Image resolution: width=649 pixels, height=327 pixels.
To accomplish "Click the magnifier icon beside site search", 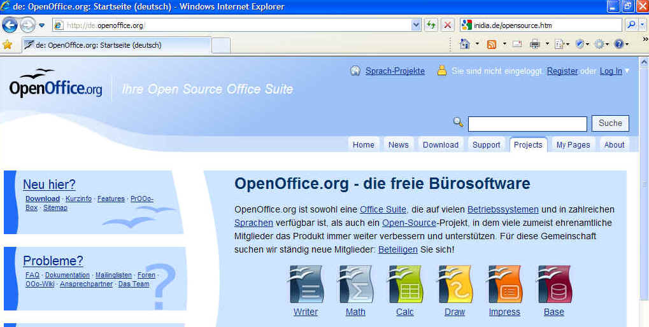I will coord(458,122).
